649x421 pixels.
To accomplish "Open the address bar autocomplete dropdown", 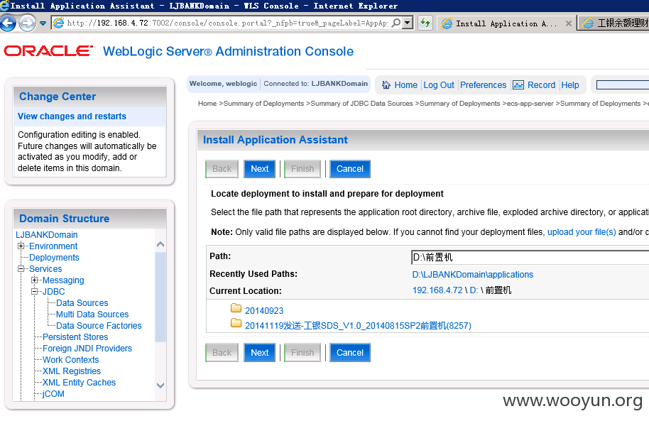I will pyautogui.click(x=408, y=23).
